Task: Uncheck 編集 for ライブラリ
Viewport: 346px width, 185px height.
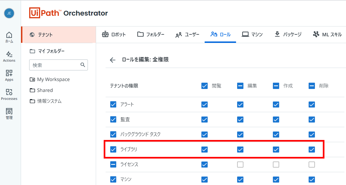Action: pos(240,150)
